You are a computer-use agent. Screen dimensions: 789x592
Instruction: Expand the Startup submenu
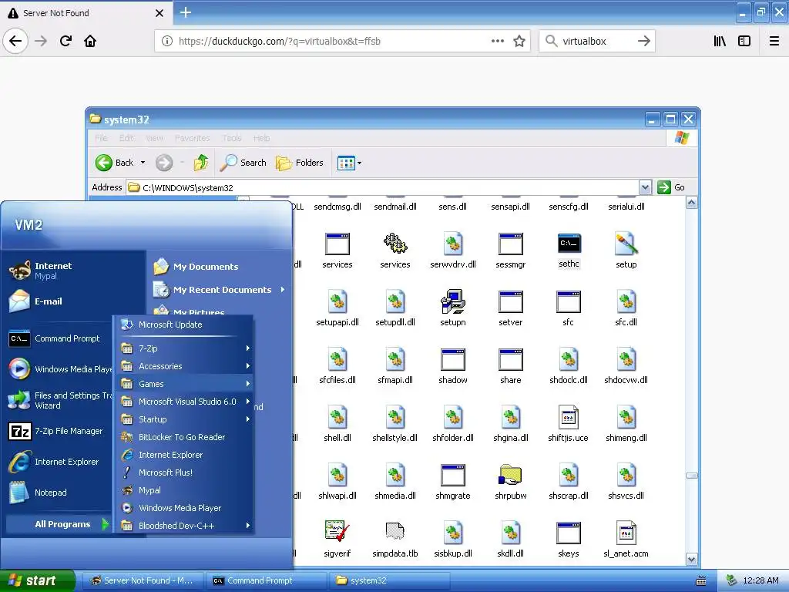(x=184, y=419)
